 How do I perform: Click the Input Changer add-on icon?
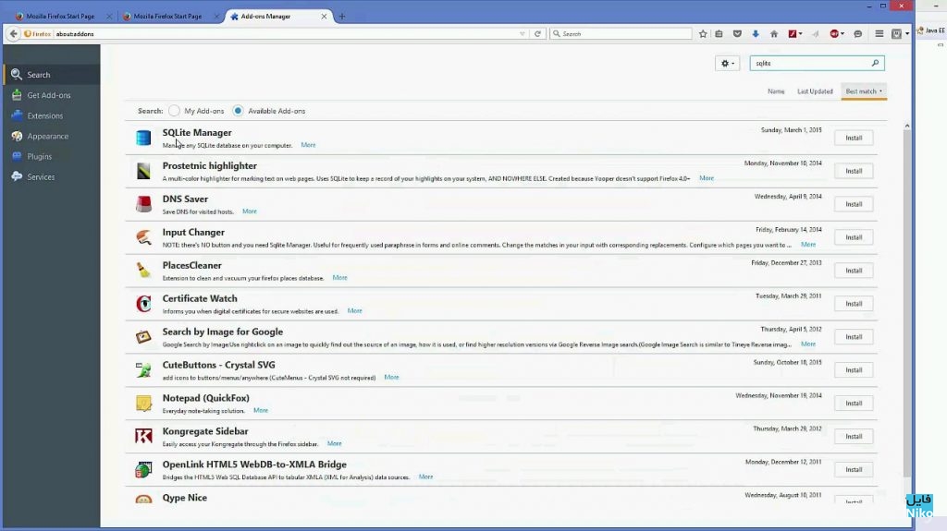pyautogui.click(x=143, y=237)
